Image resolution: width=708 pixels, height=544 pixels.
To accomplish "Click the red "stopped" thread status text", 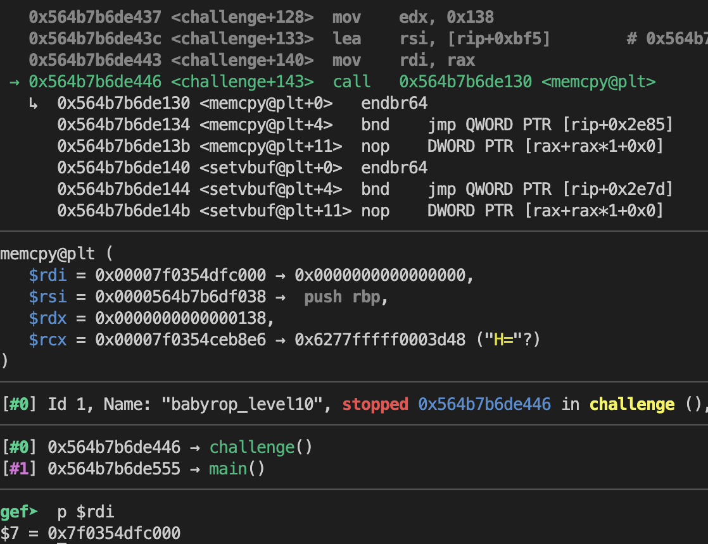I will pyautogui.click(x=375, y=404).
